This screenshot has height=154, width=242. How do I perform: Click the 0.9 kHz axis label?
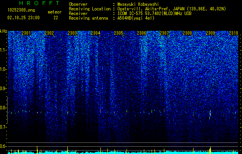(x=3, y=89)
